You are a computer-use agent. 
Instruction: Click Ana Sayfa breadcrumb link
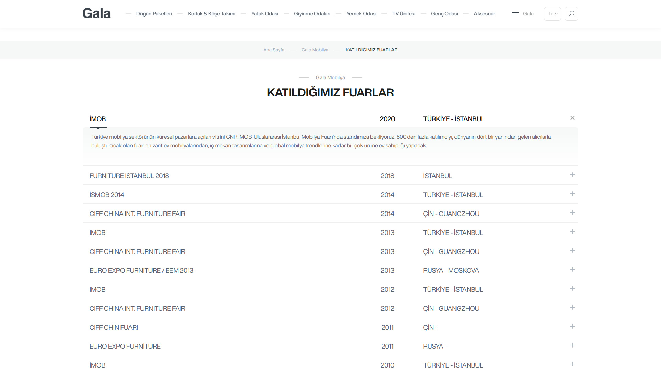[274, 50]
